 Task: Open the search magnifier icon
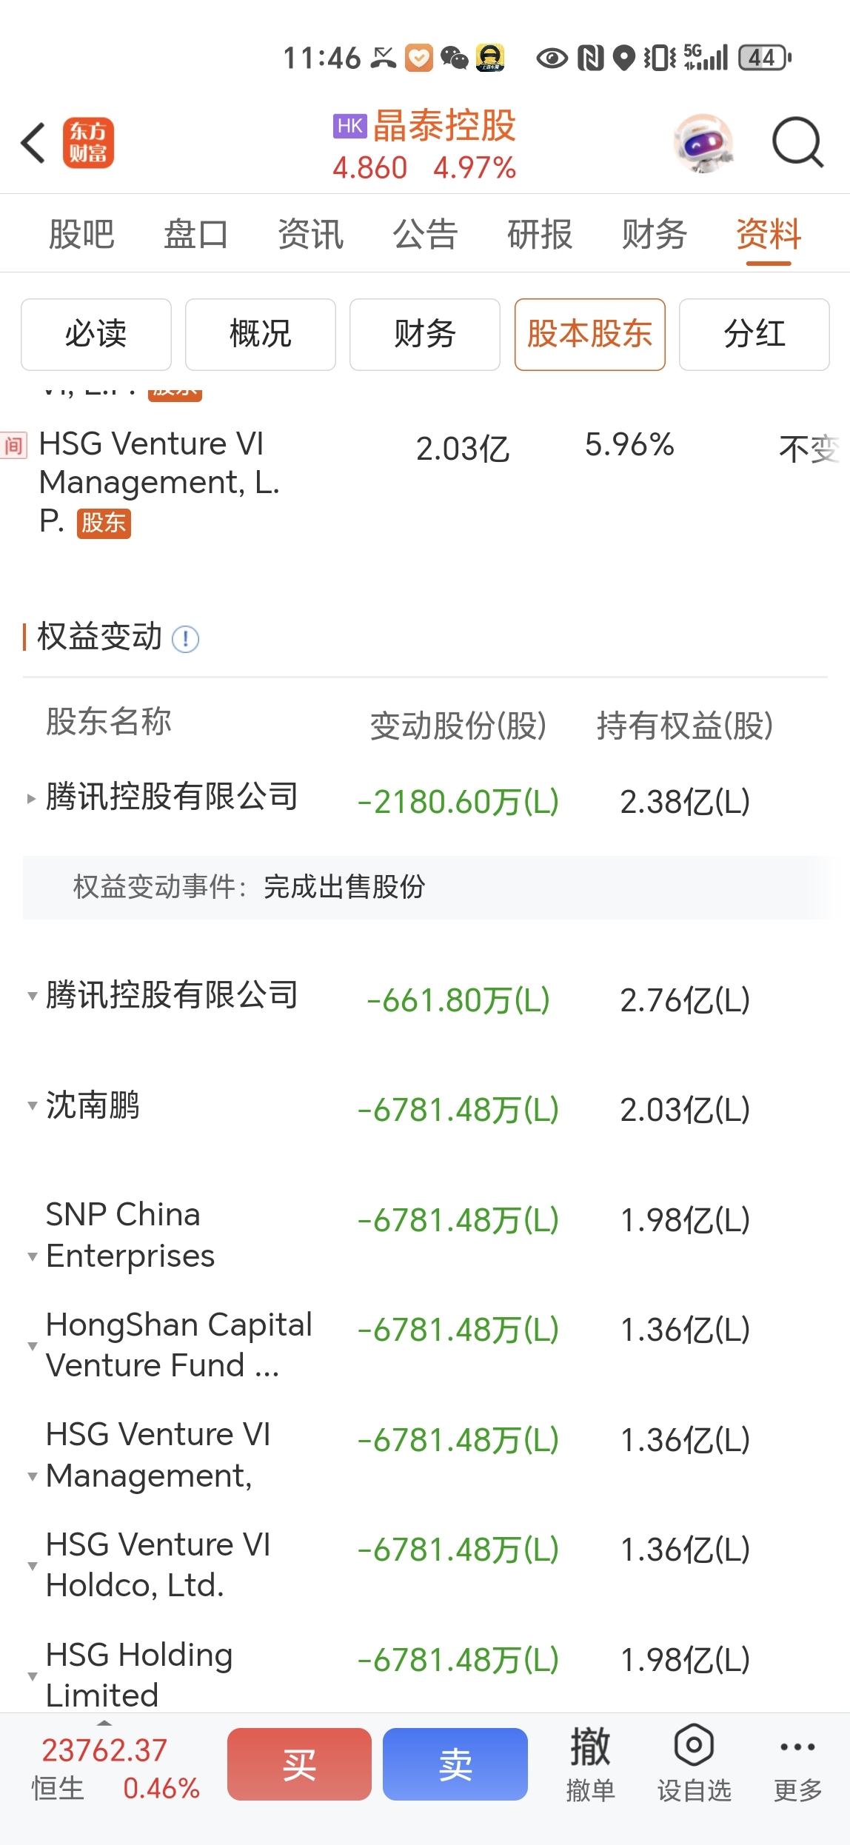coord(797,142)
